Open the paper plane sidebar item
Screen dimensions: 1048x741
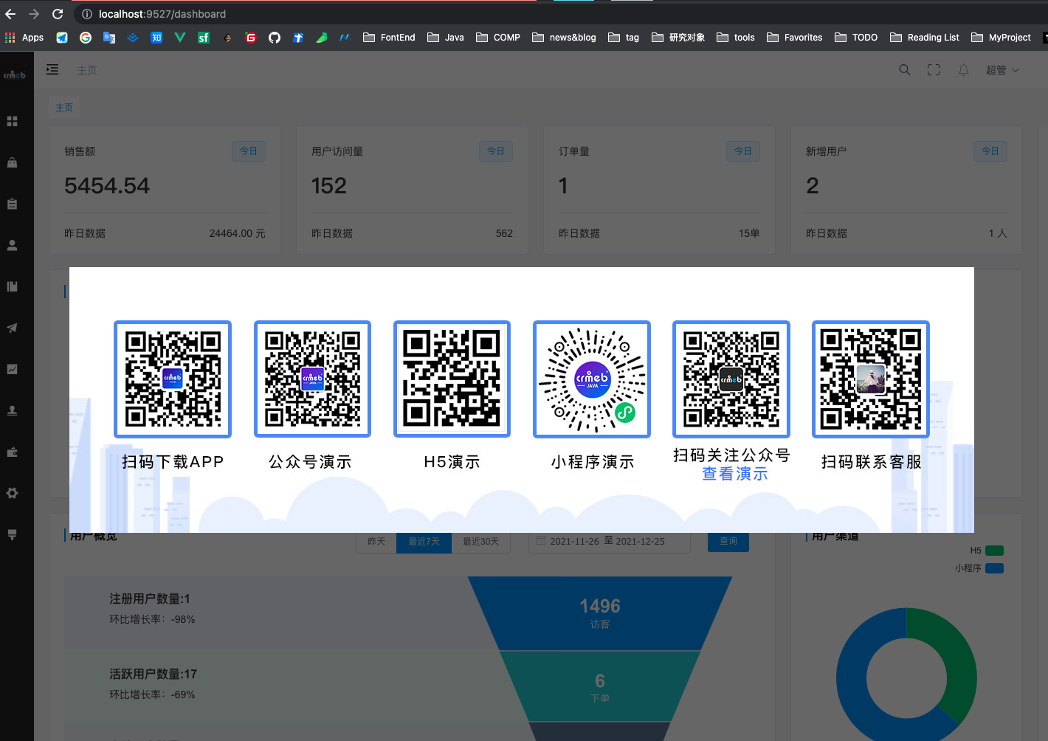13,328
